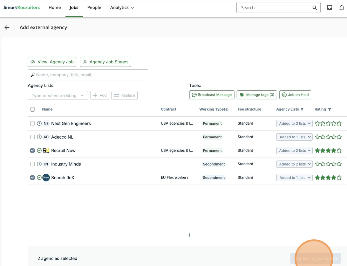Viewport: 347px width, 266px height.
Task: Adjust the star rating for Recruit Now
Action: (328, 150)
